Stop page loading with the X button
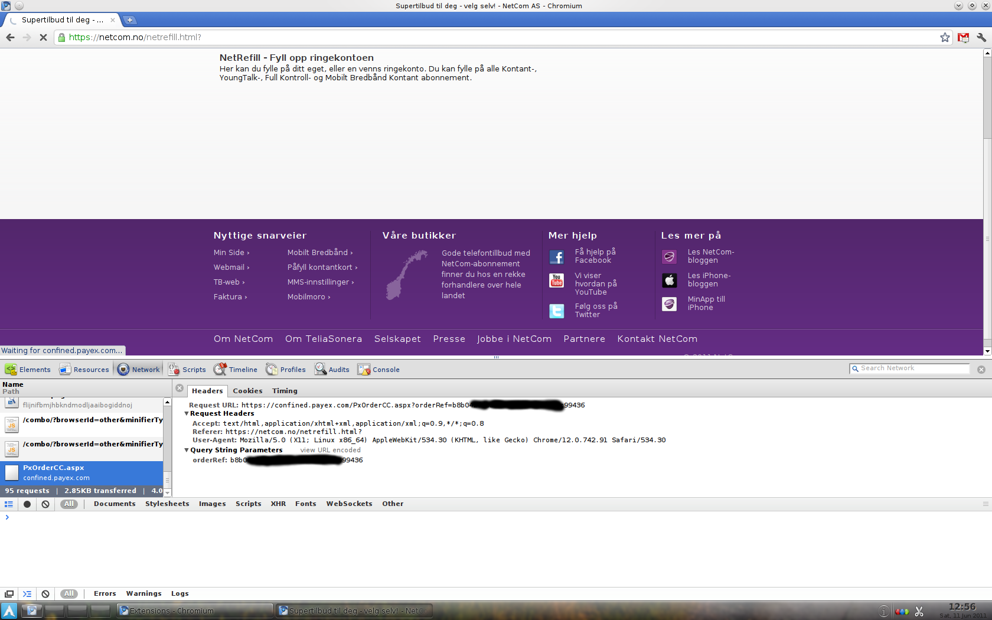Viewport: 992px width, 620px height. click(43, 37)
